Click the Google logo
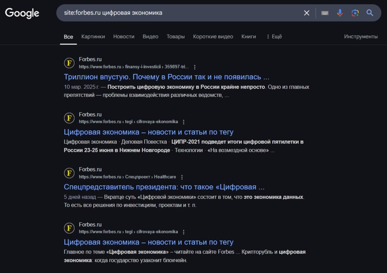Screen dimensions: 387x273 pyautogui.click(x=22, y=13)
